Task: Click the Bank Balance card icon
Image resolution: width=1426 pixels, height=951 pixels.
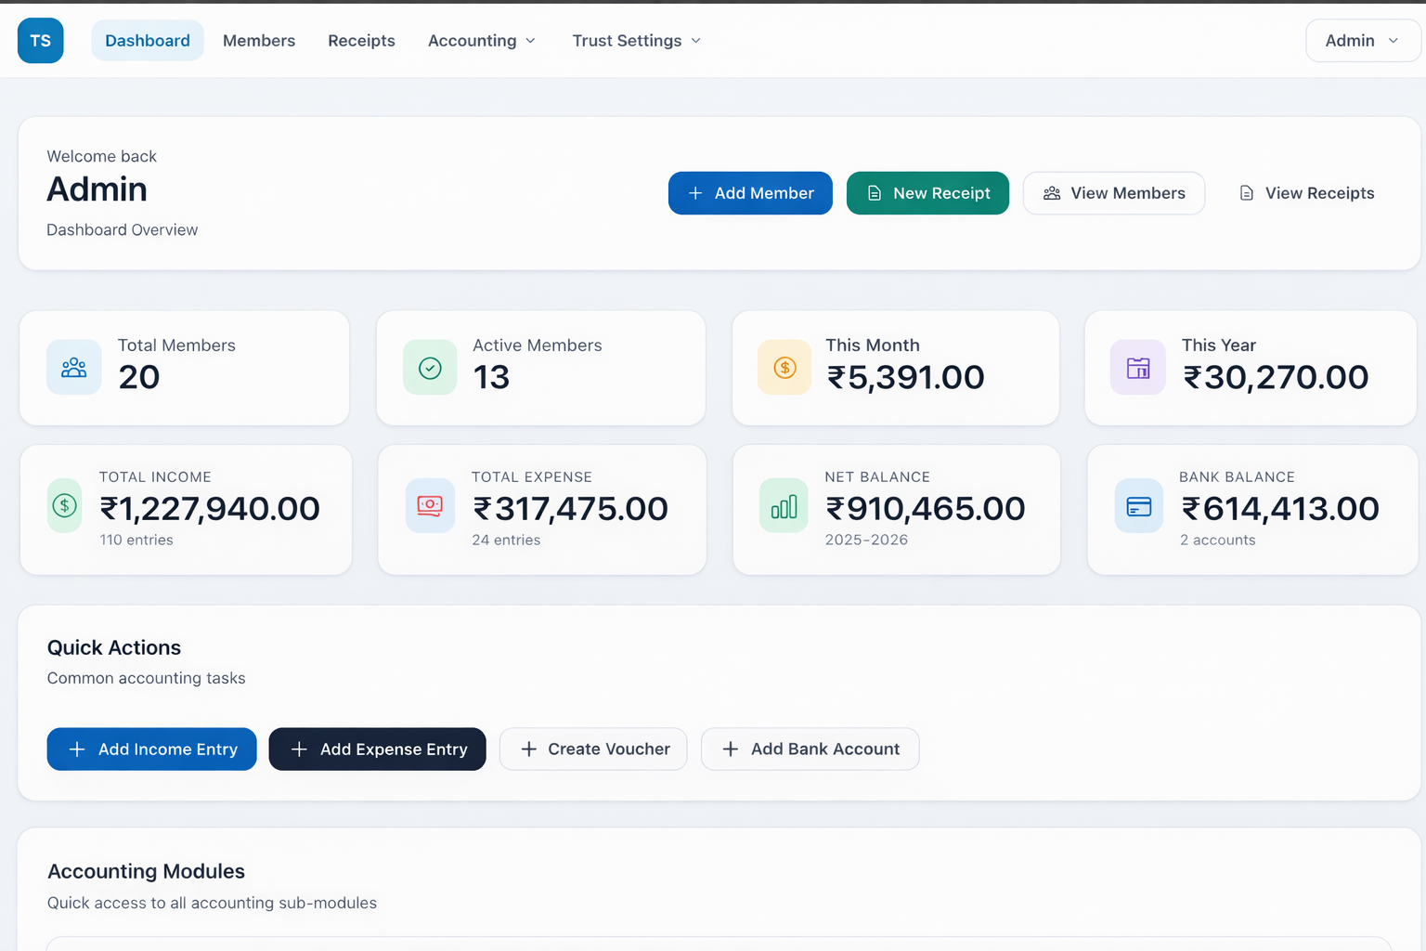Action: click(1138, 506)
